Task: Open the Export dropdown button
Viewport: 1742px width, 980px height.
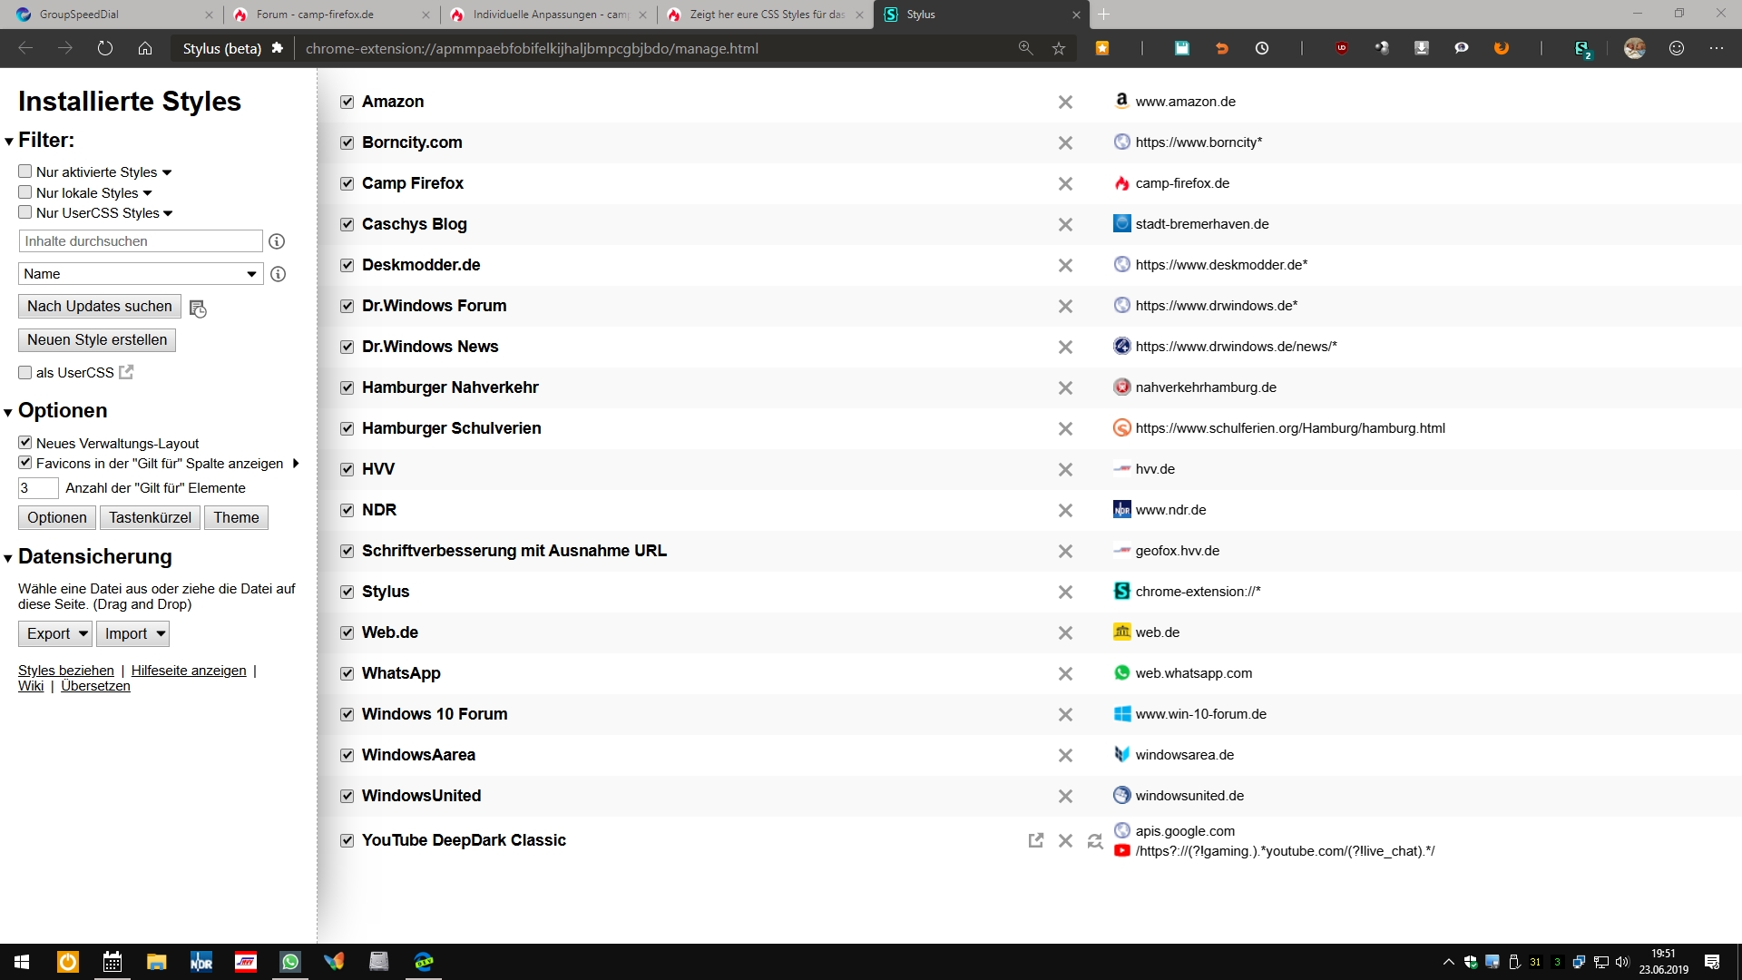Action: [55, 633]
